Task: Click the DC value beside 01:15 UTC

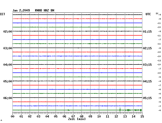Action: click(160, 31)
